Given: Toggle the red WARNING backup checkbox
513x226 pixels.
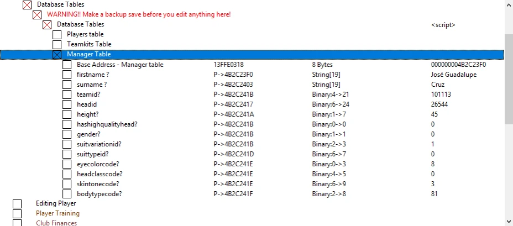Looking at the screenshot, I should tap(37, 15).
